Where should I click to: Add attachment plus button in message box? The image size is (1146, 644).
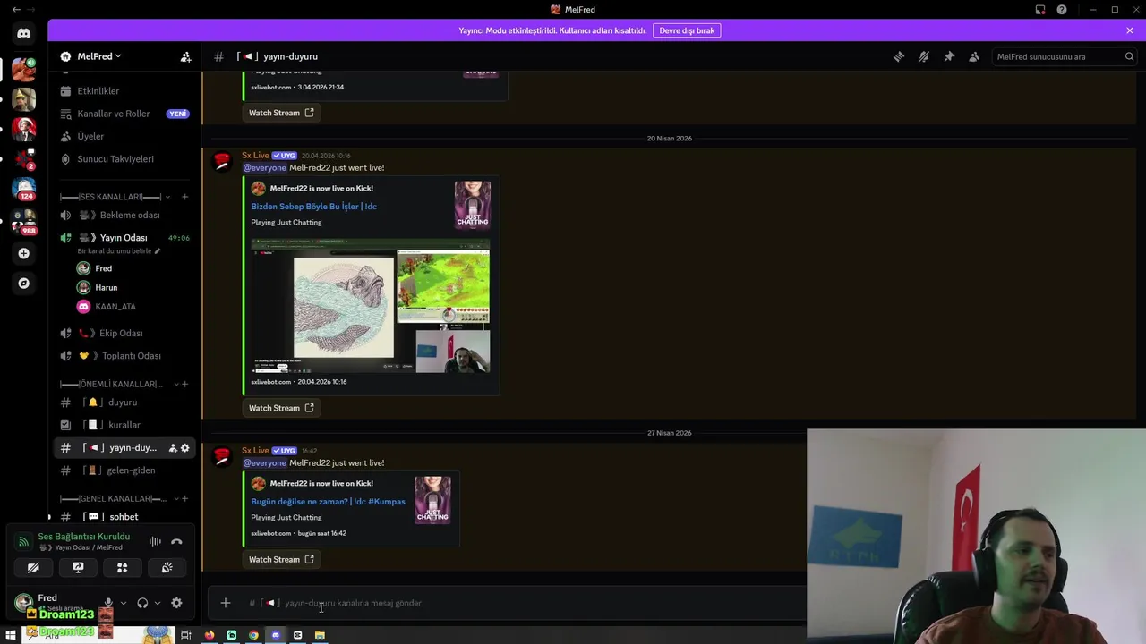click(x=226, y=603)
